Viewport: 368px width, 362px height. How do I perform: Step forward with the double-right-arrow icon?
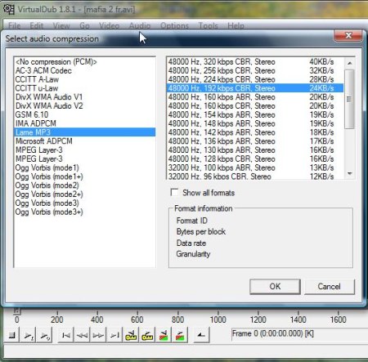[x=98, y=335]
